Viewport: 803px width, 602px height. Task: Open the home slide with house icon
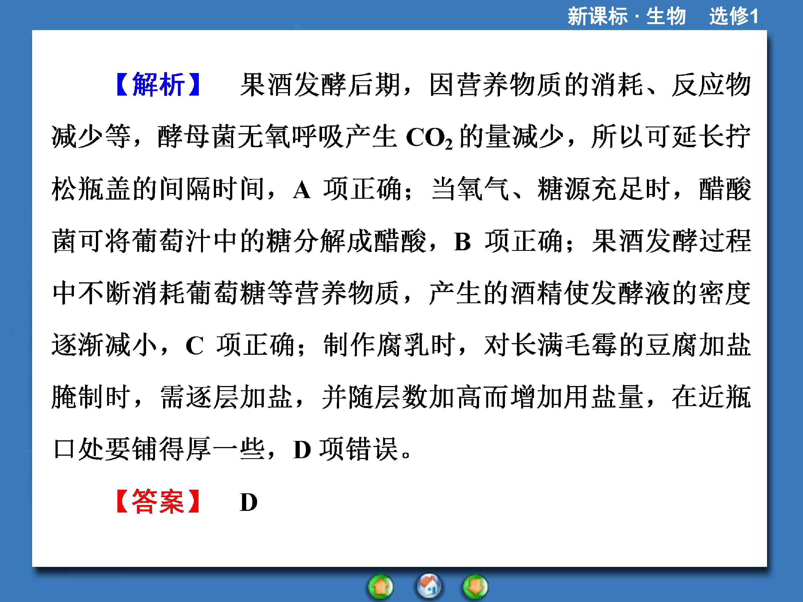tap(429, 586)
